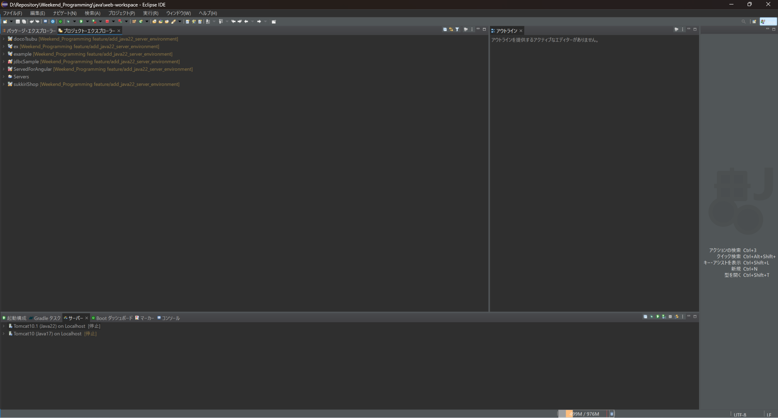
Task: Open the Servers view menu dots
Action: tap(682, 316)
